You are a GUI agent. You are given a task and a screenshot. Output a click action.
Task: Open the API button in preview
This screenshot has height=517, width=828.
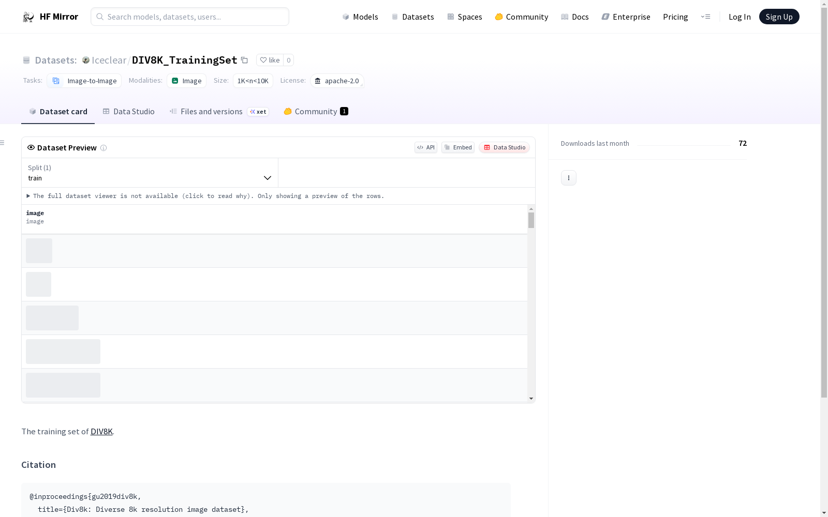[x=426, y=147]
